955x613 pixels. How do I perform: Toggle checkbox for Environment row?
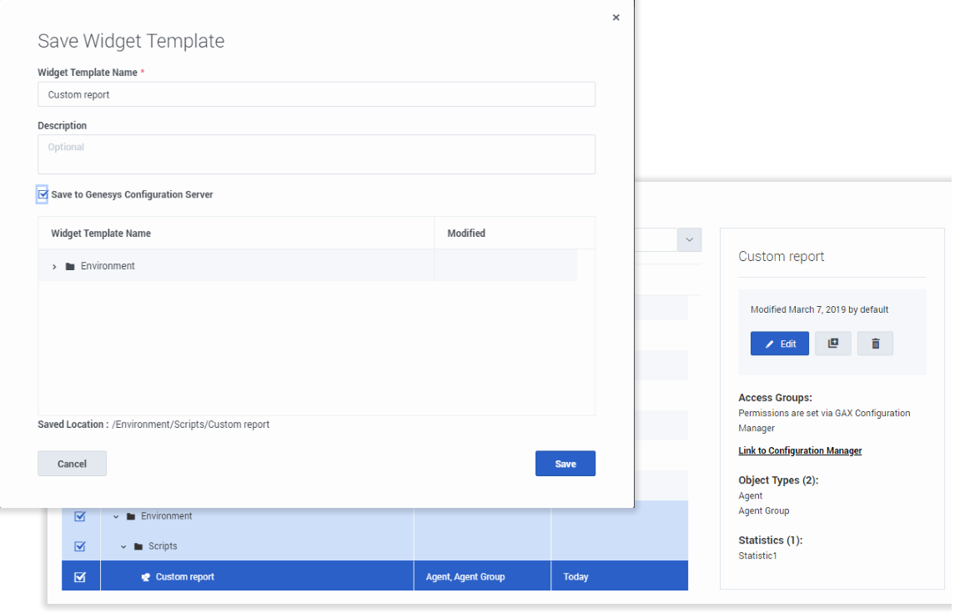click(x=80, y=517)
